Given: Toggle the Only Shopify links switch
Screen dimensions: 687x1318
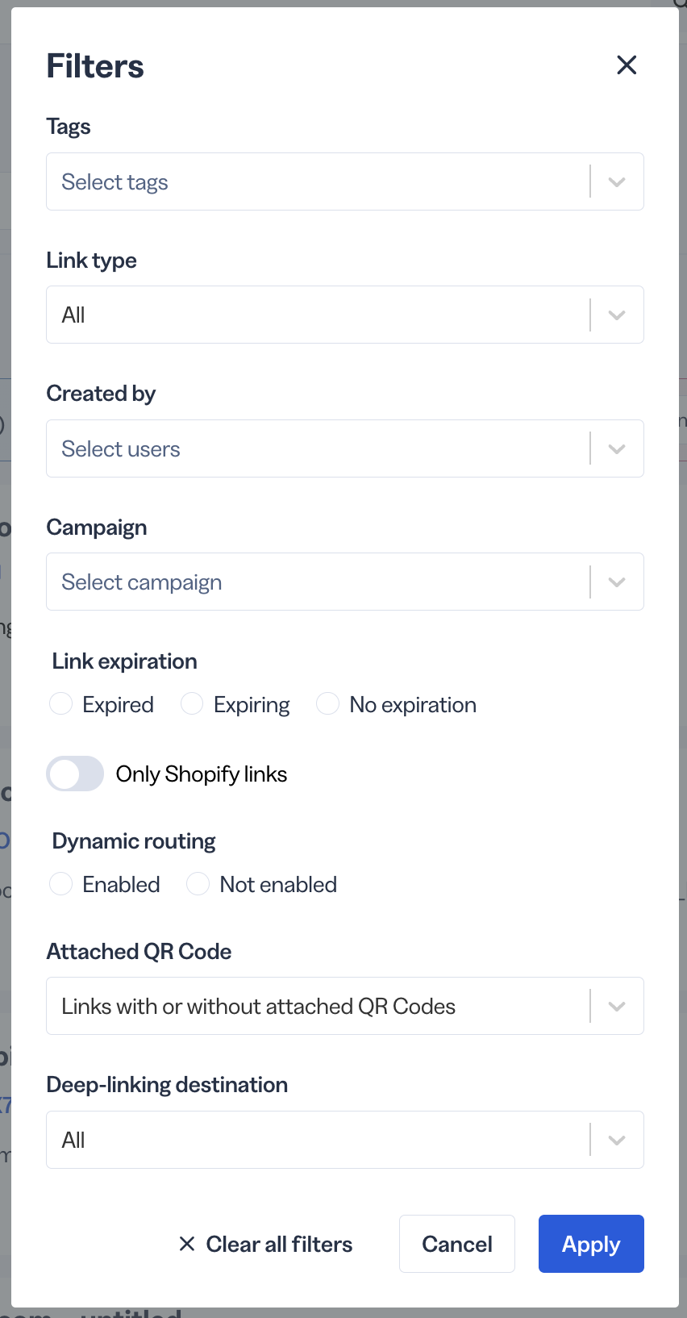Looking at the screenshot, I should pos(75,774).
